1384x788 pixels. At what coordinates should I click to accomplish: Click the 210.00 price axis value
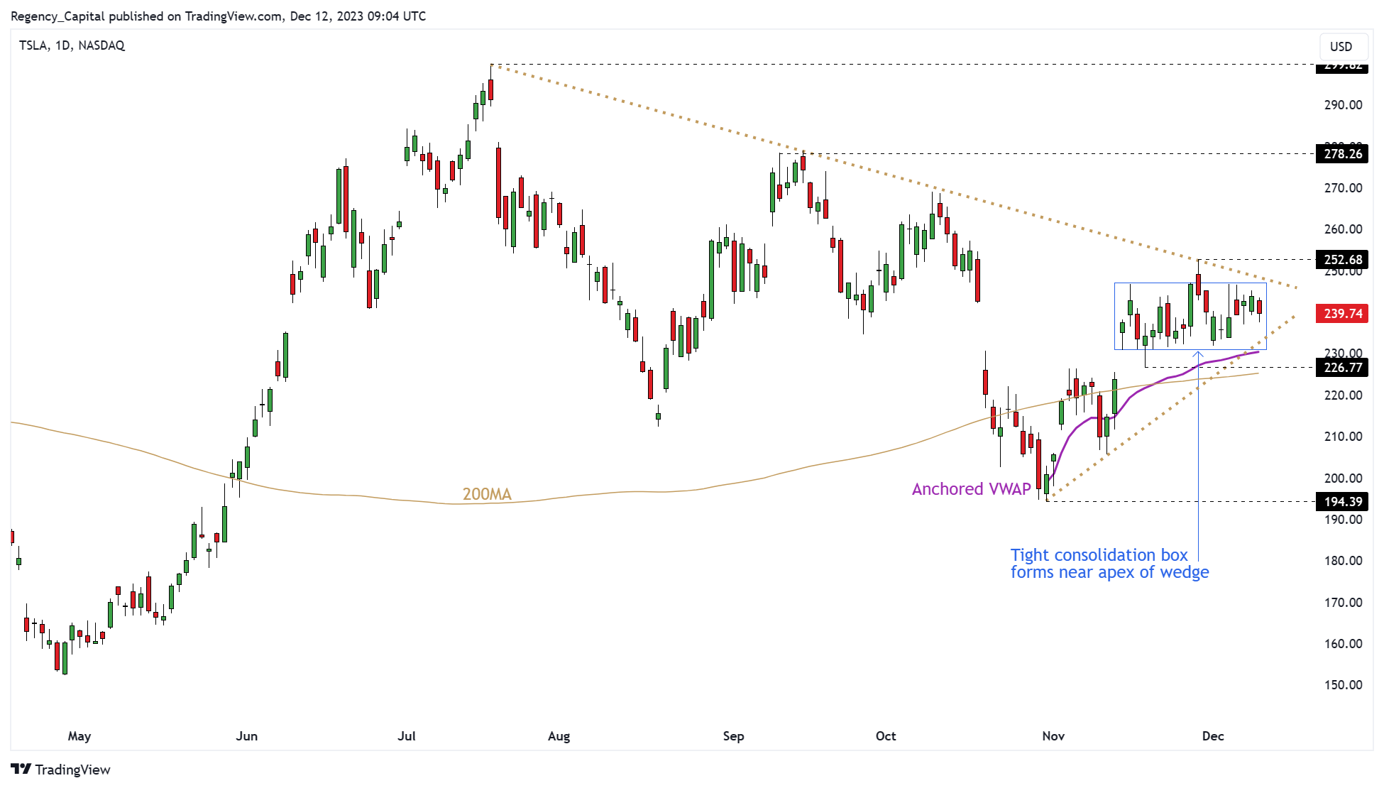(x=1343, y=437)
